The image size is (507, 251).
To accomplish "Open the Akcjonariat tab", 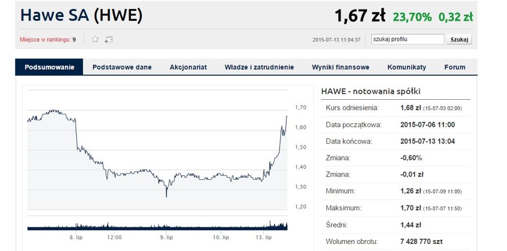I will (x=188, y=67).
